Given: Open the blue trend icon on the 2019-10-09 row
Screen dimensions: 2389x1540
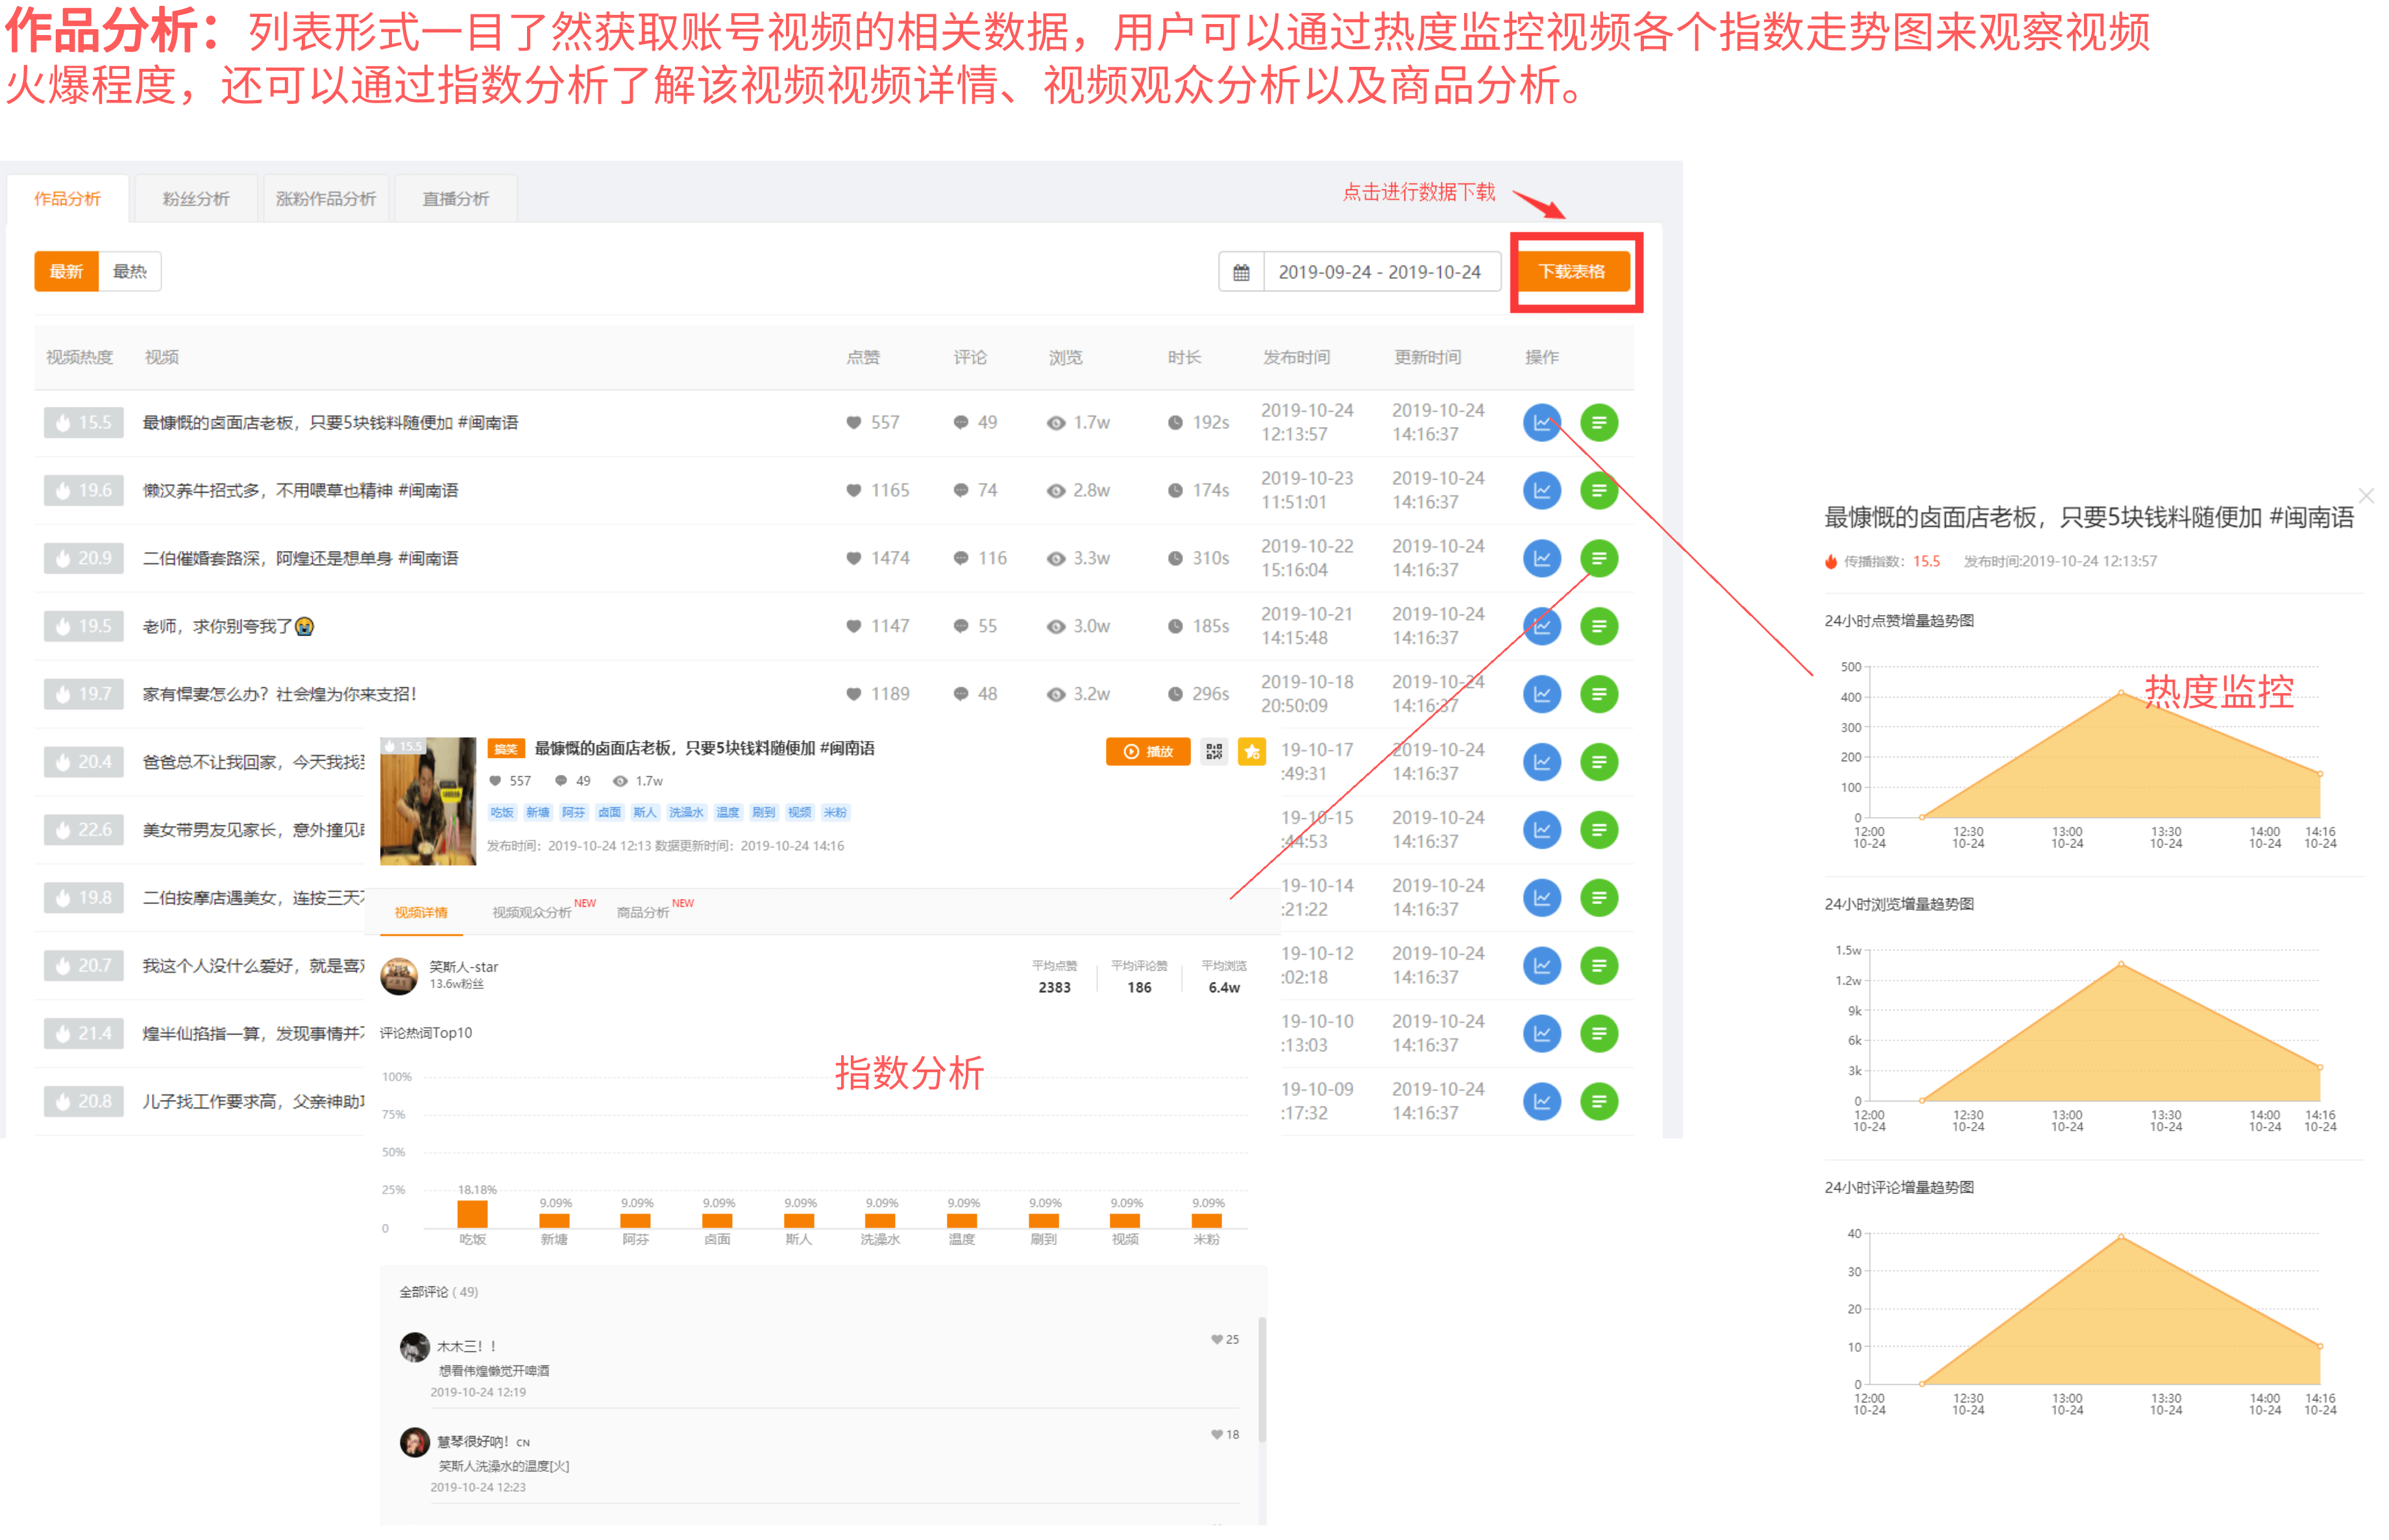Looking at the screenshot, I should coord(1541,1100).
